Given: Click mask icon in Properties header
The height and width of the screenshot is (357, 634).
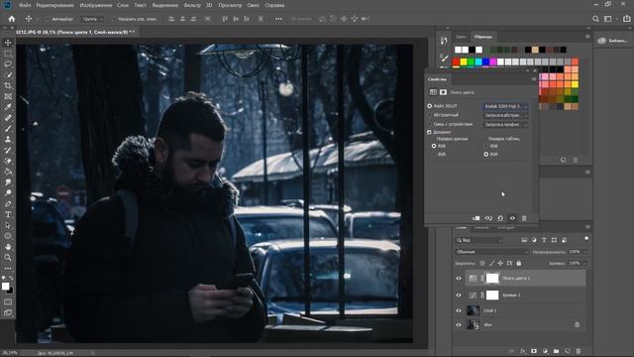Looking at the screenshot, I should tap(443, 92).
